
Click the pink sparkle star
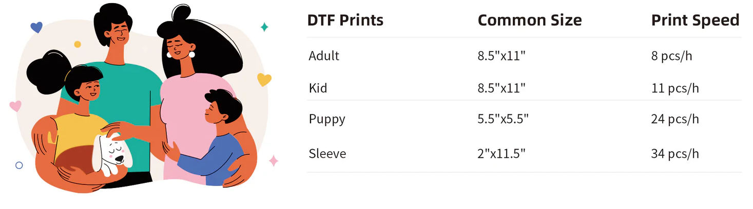coord(274,161)
